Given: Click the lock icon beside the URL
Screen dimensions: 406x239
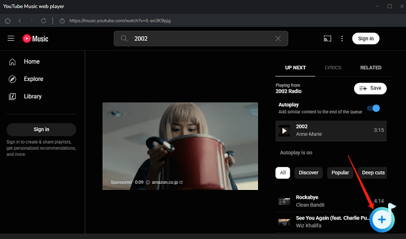Looking at the screenshot, I should [x=62, y=21].
